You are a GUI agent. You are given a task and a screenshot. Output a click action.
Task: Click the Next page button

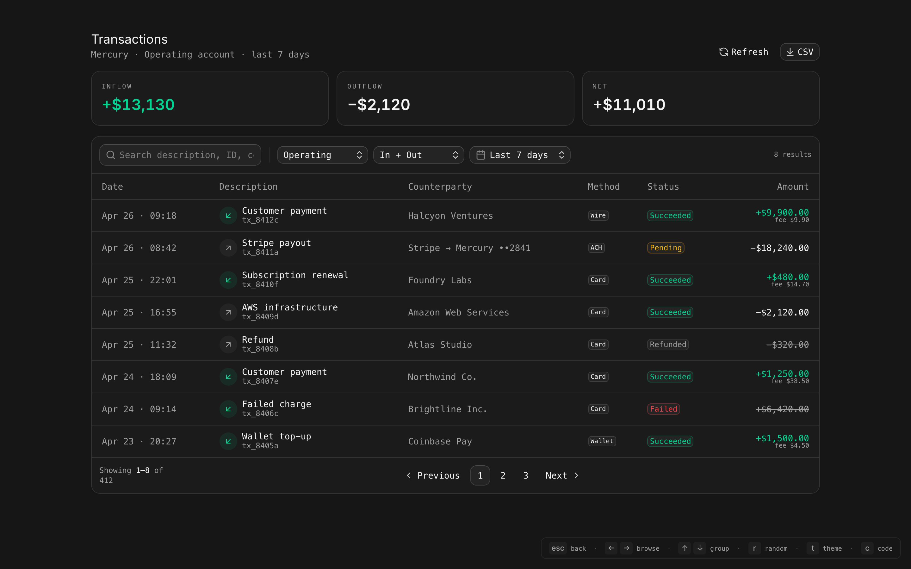pos(561,475)
